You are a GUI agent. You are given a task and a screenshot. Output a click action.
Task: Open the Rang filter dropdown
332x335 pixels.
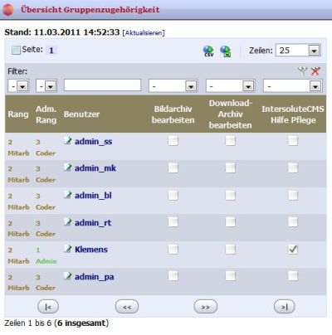click(18, 86)
